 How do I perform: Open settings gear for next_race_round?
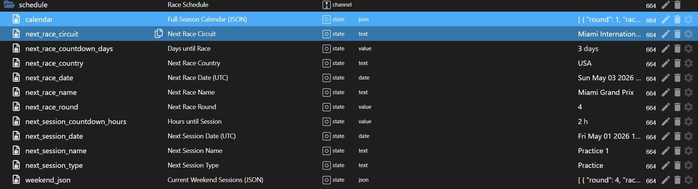coord(688,107)
